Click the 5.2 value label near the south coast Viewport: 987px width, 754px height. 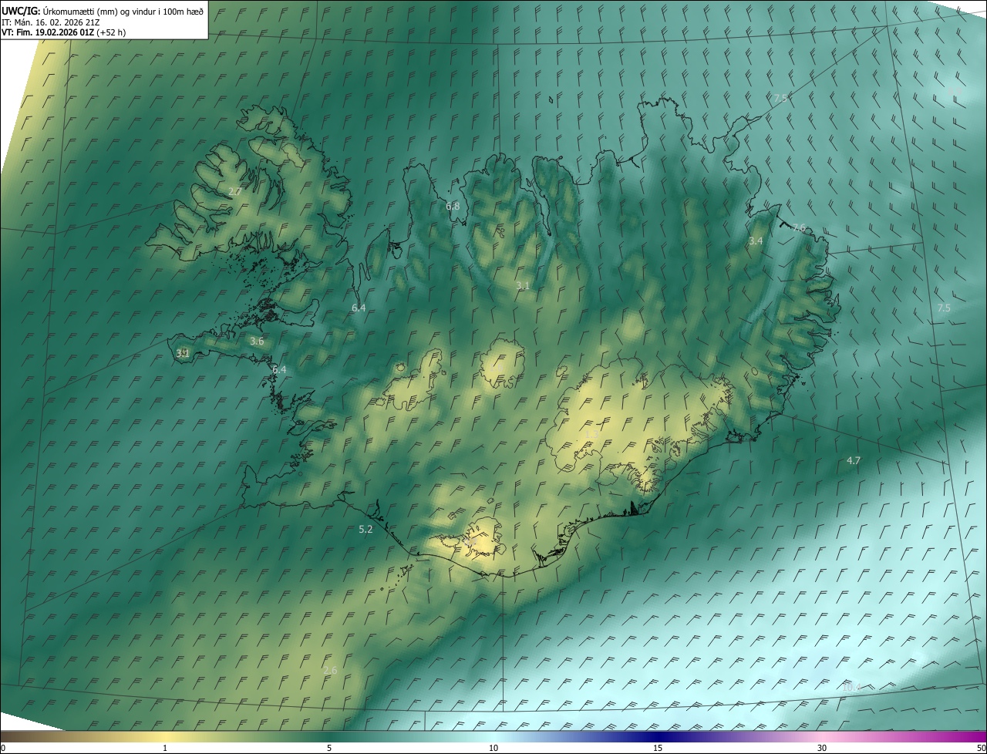tap(366, 529)
